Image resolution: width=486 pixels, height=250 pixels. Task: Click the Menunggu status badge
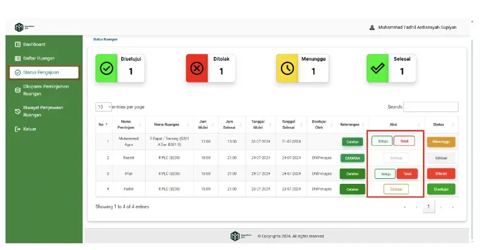(x=441, y=142)
